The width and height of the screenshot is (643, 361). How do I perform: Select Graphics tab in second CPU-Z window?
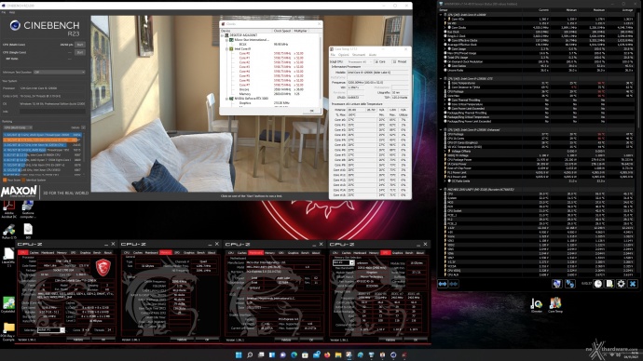coord(188,252)
